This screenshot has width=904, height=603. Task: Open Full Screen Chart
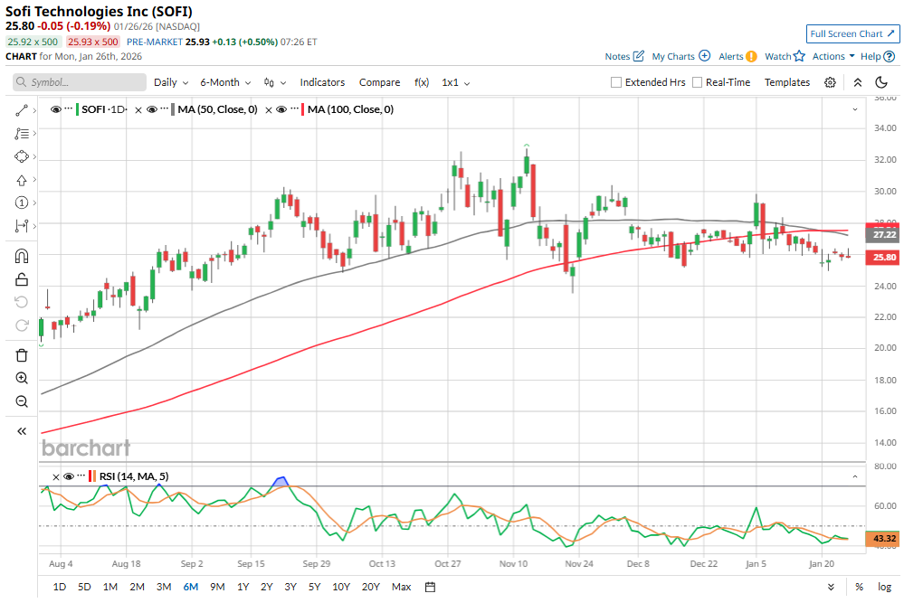click(x=852, y=34)
